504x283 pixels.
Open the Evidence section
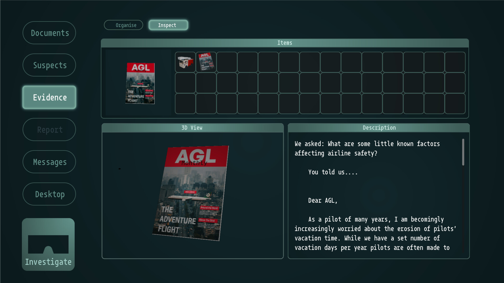click(x=49, y=97)
